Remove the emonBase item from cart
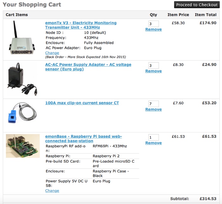222x204 pixels. 153,143
